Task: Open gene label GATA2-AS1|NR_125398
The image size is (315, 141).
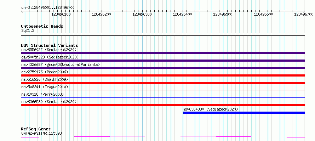Action: [x=41, y=133]
